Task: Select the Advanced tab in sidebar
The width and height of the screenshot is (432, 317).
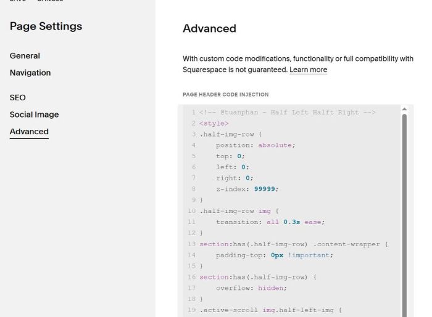Action: 29,132
